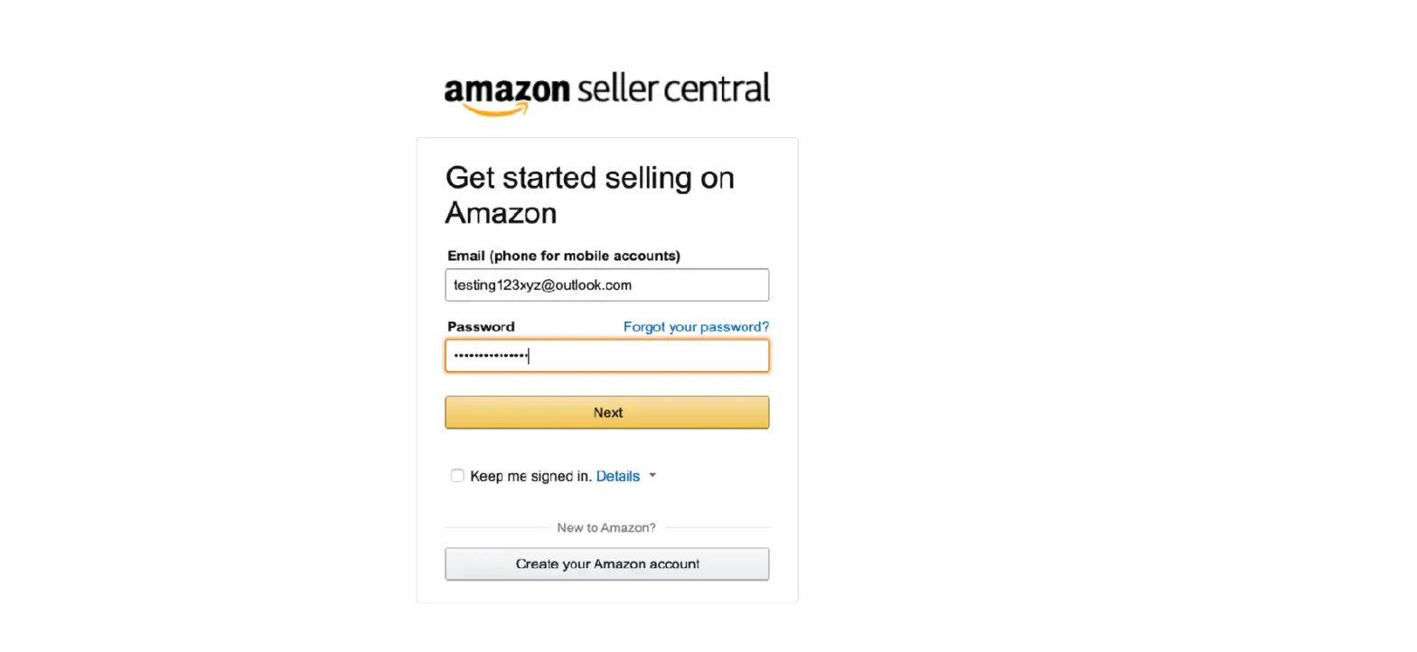Screen dimensions: 1417x652
Task: Enable the Keep me signed in checkbox
Action: click(457, 475)
